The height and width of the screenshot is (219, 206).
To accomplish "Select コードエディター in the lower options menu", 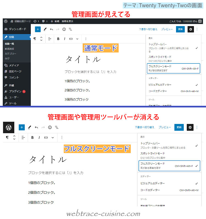I will click(169, 190).
